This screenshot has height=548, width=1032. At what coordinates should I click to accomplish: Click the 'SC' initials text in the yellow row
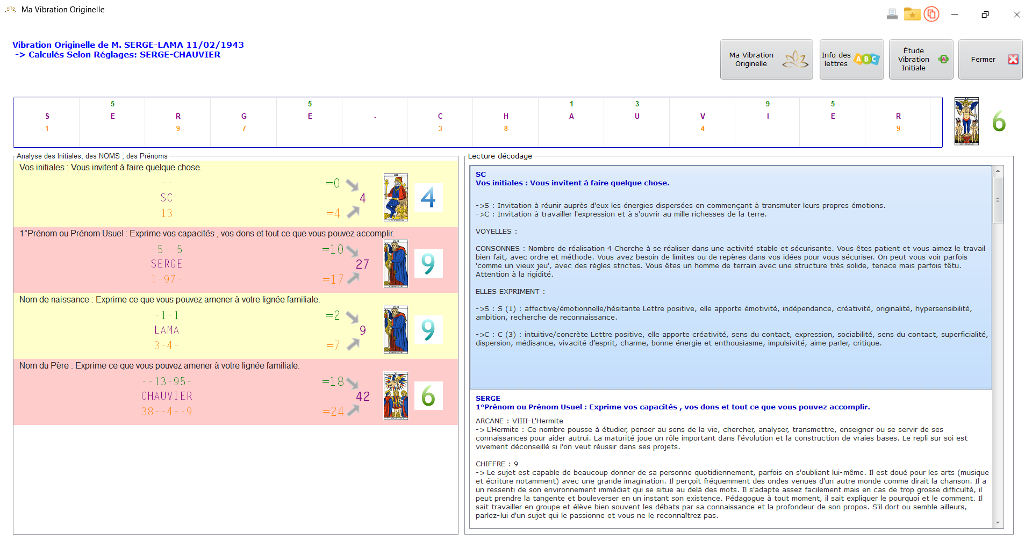click(167, 198)
